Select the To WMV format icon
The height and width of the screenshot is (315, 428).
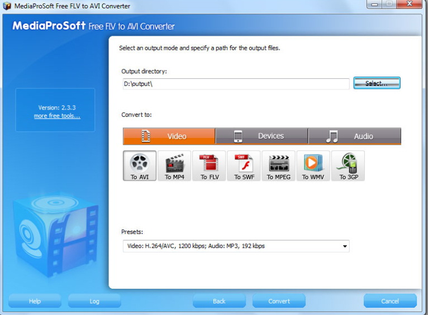[x=313, y=165]
